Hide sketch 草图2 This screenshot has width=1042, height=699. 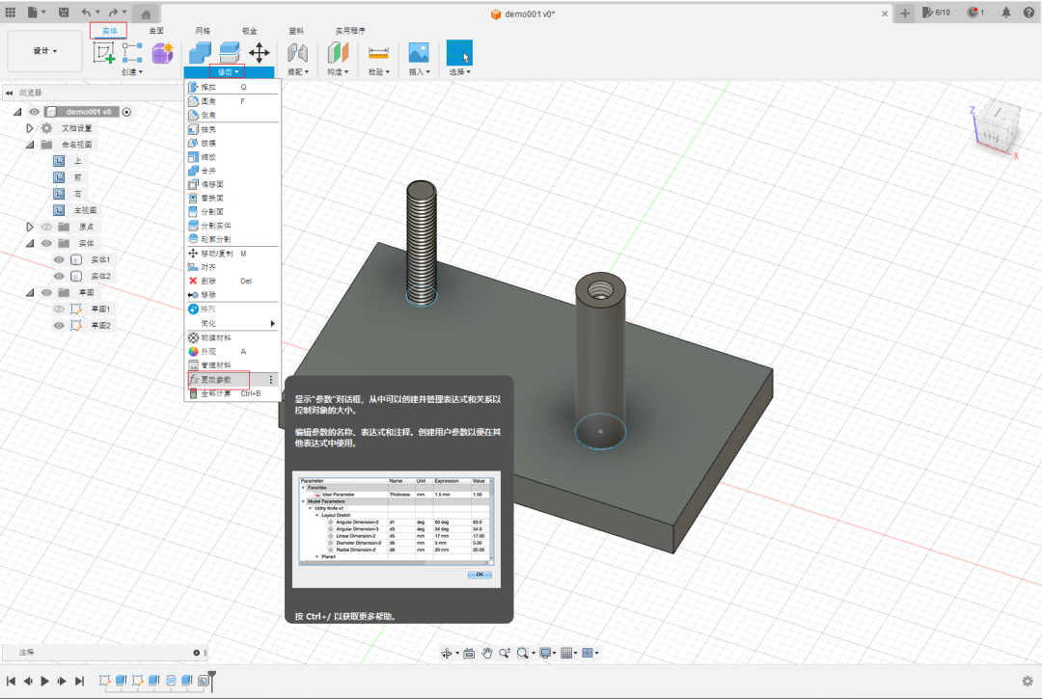click(x=59, y=325)
